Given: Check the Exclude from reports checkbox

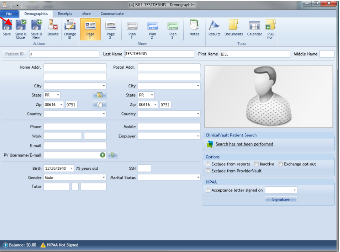Looking at the screenshot, I should tap(208, 164).
